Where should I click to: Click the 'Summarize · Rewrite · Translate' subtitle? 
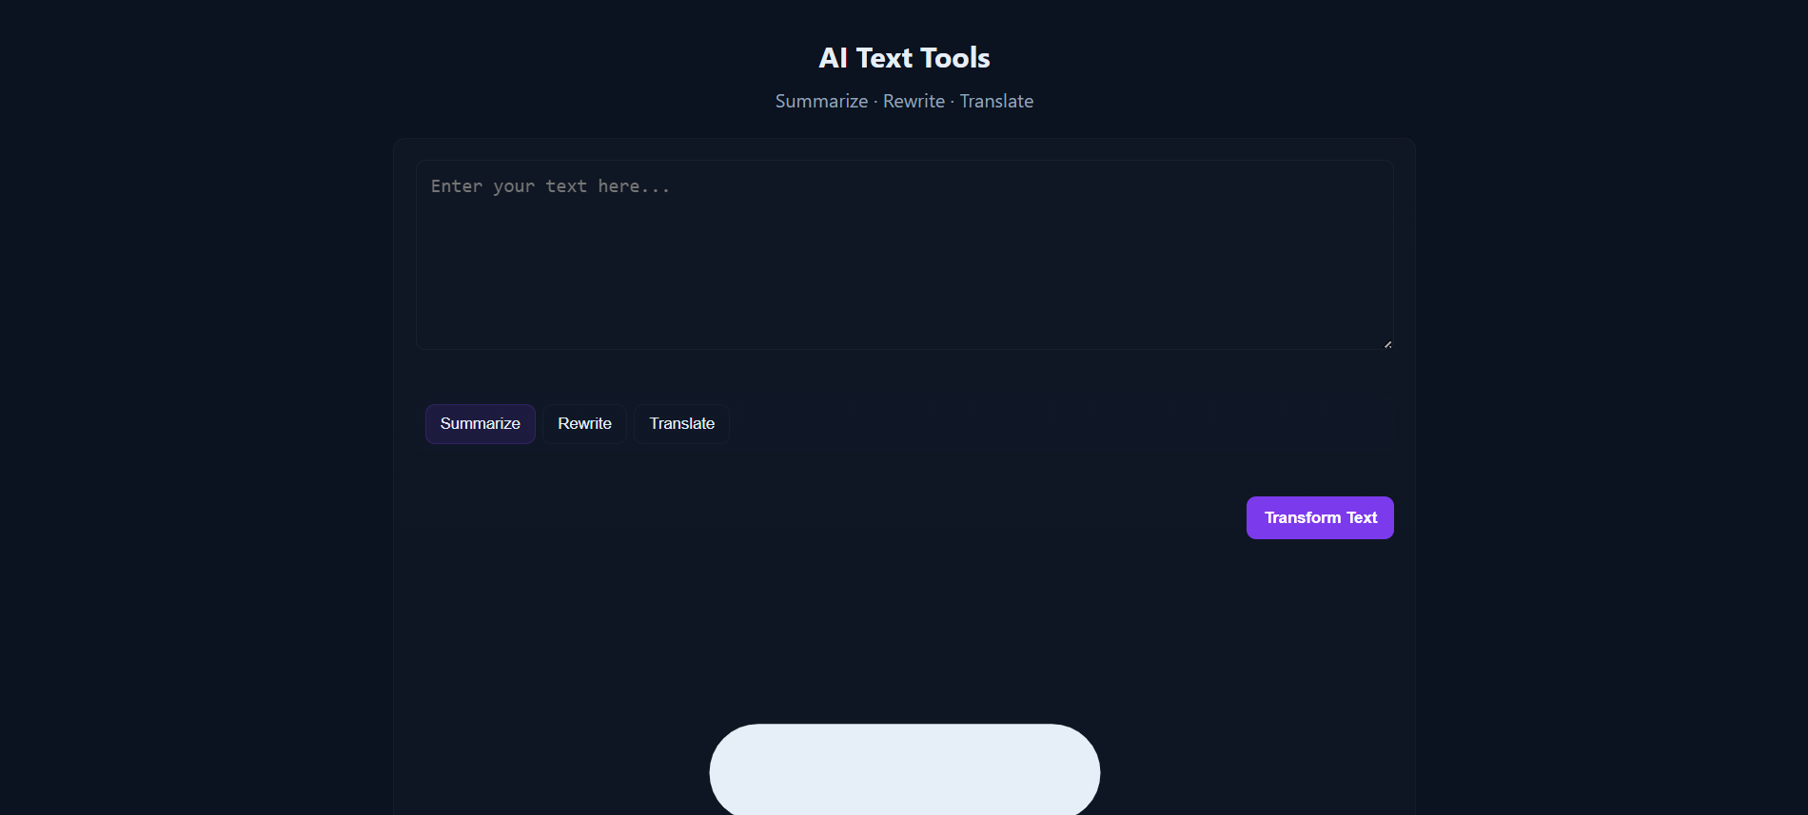tap(904, 101)
